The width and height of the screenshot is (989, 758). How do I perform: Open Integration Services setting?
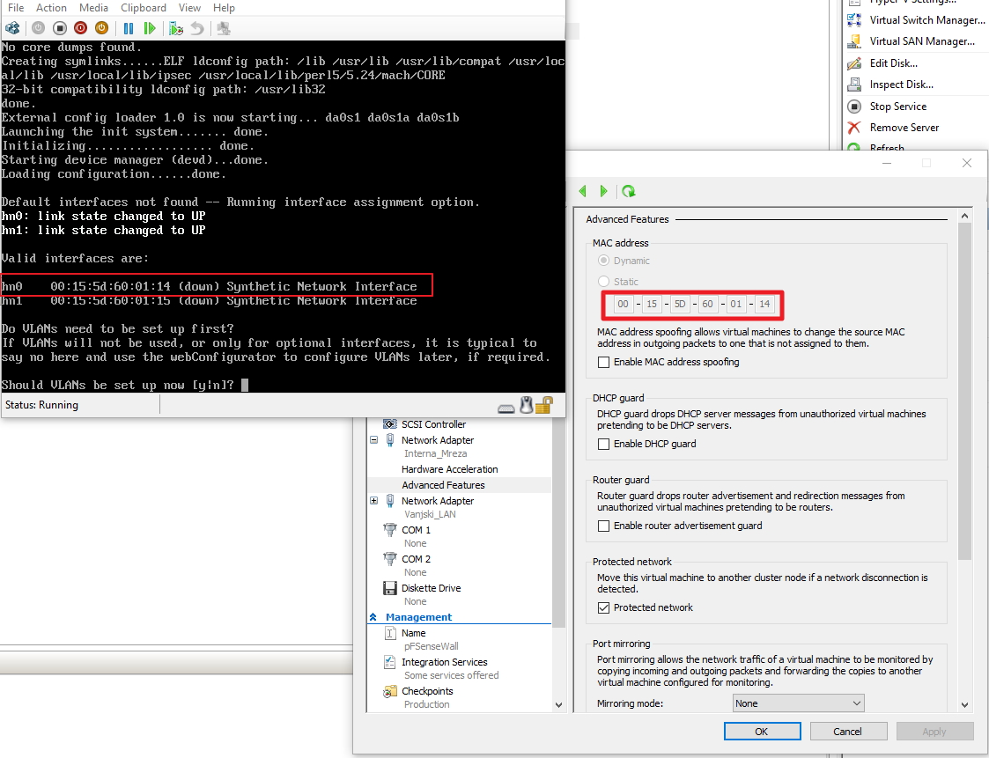444,662
